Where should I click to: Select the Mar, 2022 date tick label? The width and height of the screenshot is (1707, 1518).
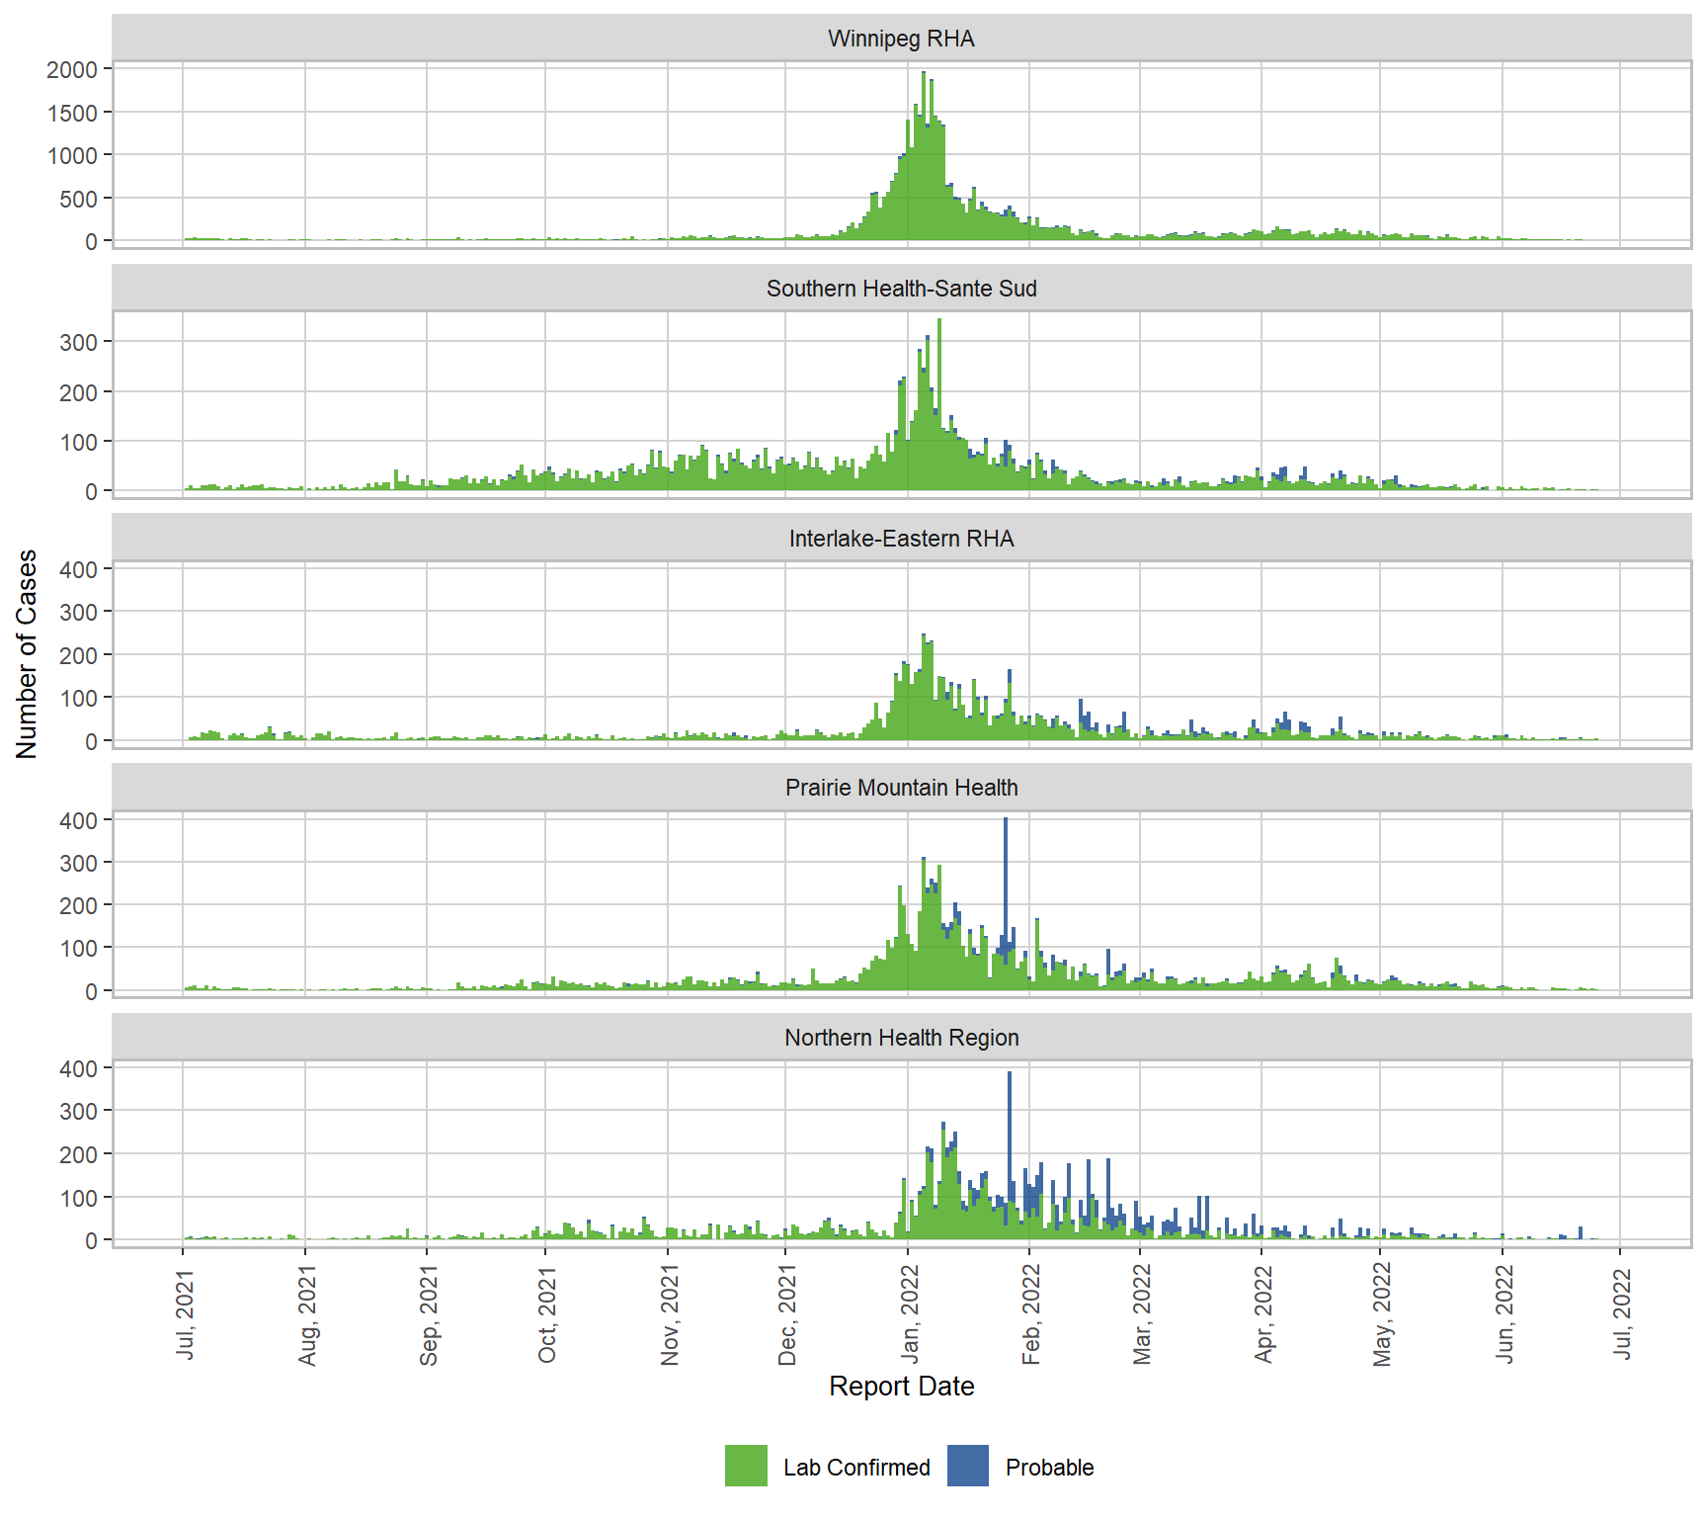(x=1142, y=1312)
